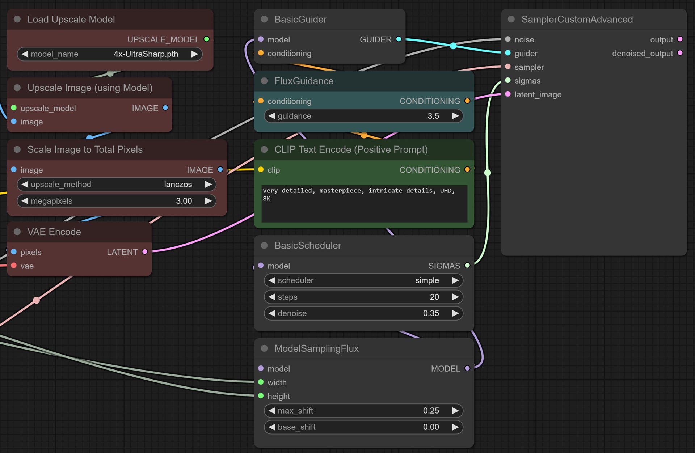The height and width of the screenshot is (453, 695).
Task: Collapse the Upscale Image (using Model) node dot
Action: tap(17, 88)
